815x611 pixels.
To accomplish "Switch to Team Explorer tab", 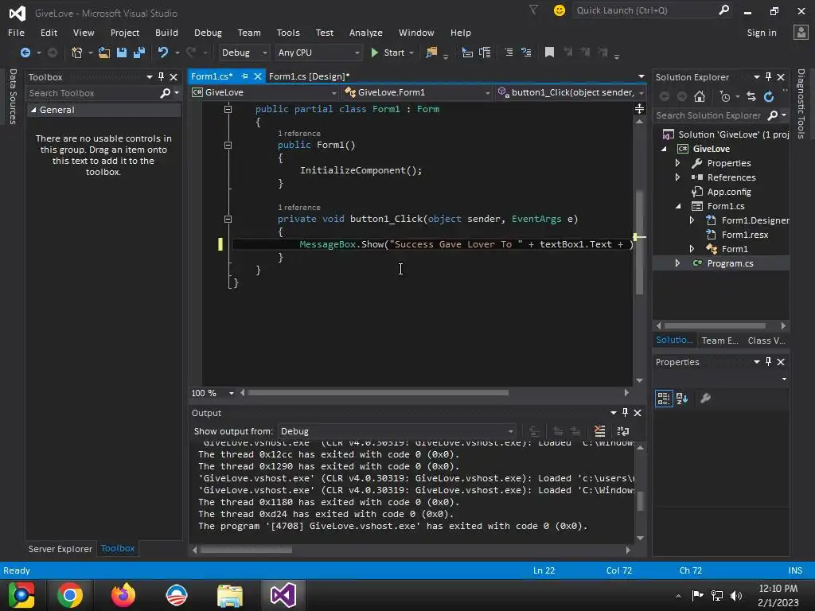I will coord(719,341).
